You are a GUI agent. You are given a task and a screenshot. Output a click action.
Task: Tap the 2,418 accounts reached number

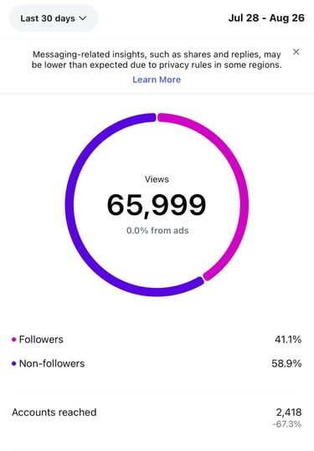coord(289,413)
